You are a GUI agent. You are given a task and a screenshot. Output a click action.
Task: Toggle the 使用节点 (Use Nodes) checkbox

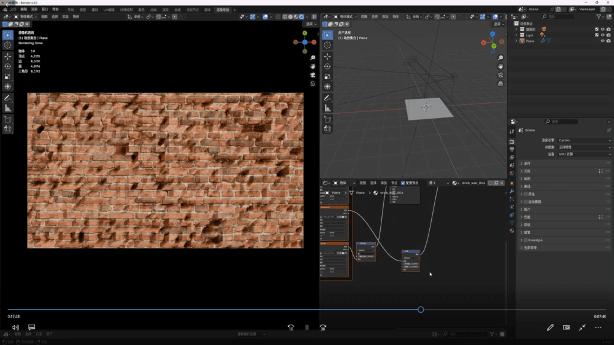point(403,183)
